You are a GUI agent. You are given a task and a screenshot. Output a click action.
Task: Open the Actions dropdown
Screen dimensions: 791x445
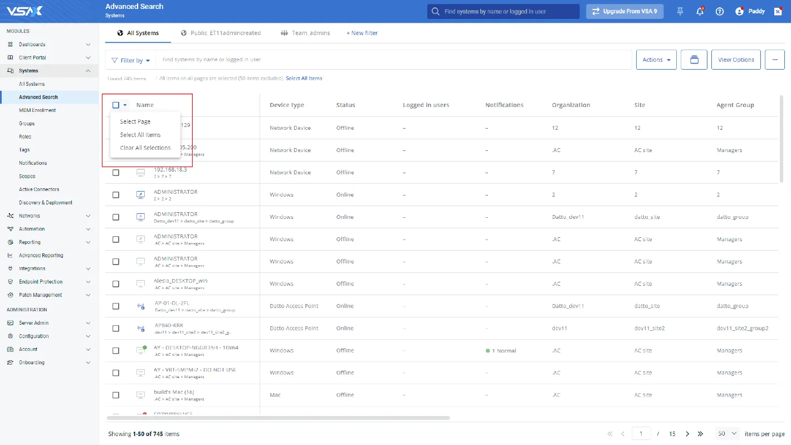pos(656,60)
